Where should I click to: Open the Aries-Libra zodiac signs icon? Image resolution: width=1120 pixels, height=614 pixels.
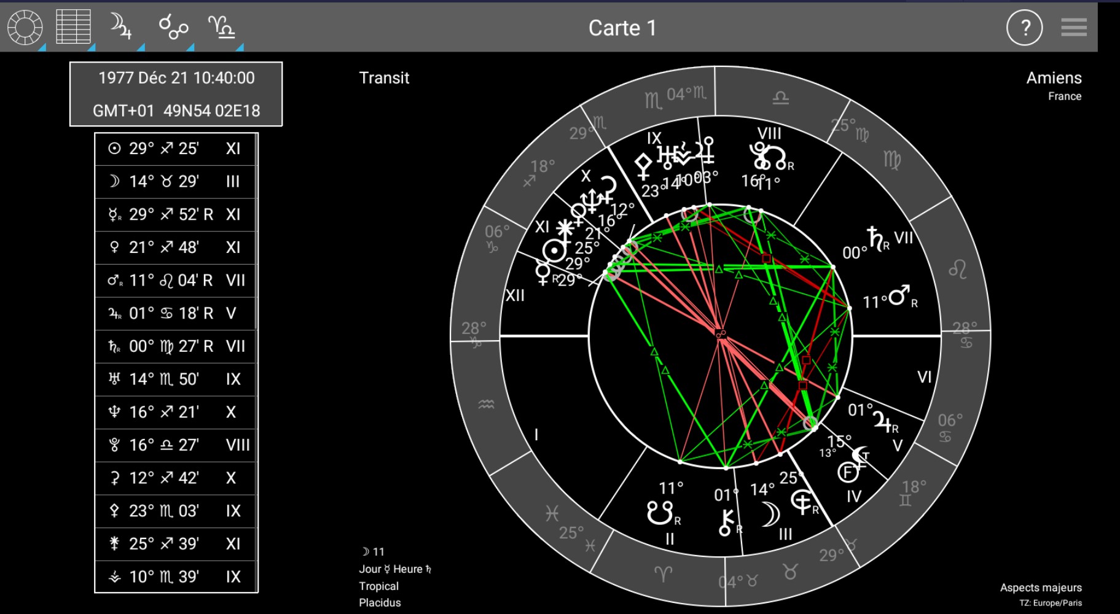click(222, 27)
